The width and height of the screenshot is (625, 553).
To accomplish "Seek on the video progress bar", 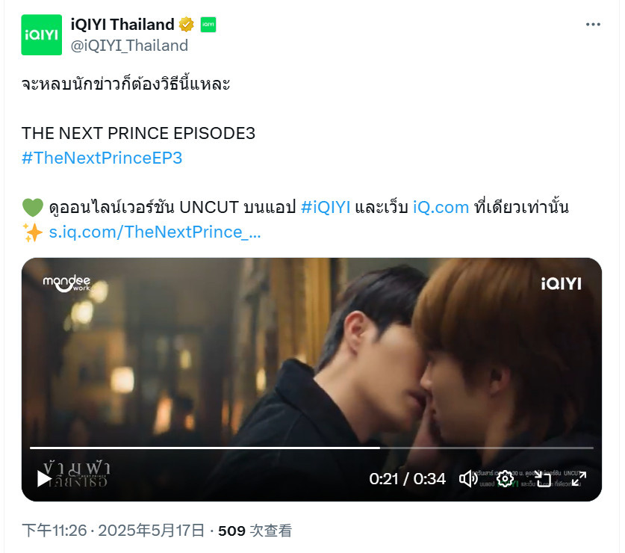I will tap(311, 448).
